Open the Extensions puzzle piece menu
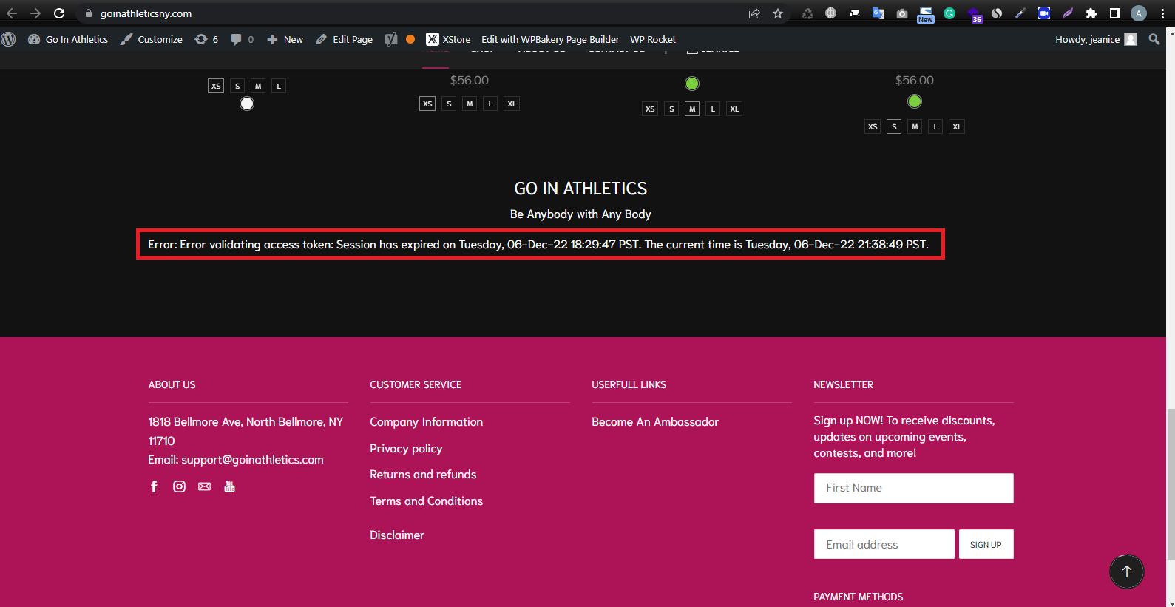Screen dimensions: 1175x607 click(x=1091, y=13)
